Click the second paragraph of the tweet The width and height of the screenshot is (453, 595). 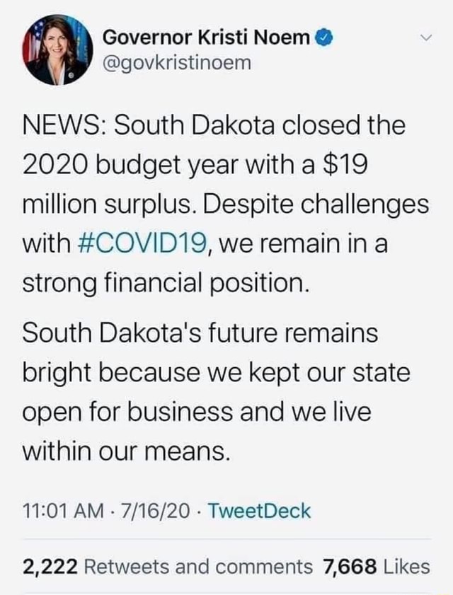[x=212, y=388]
